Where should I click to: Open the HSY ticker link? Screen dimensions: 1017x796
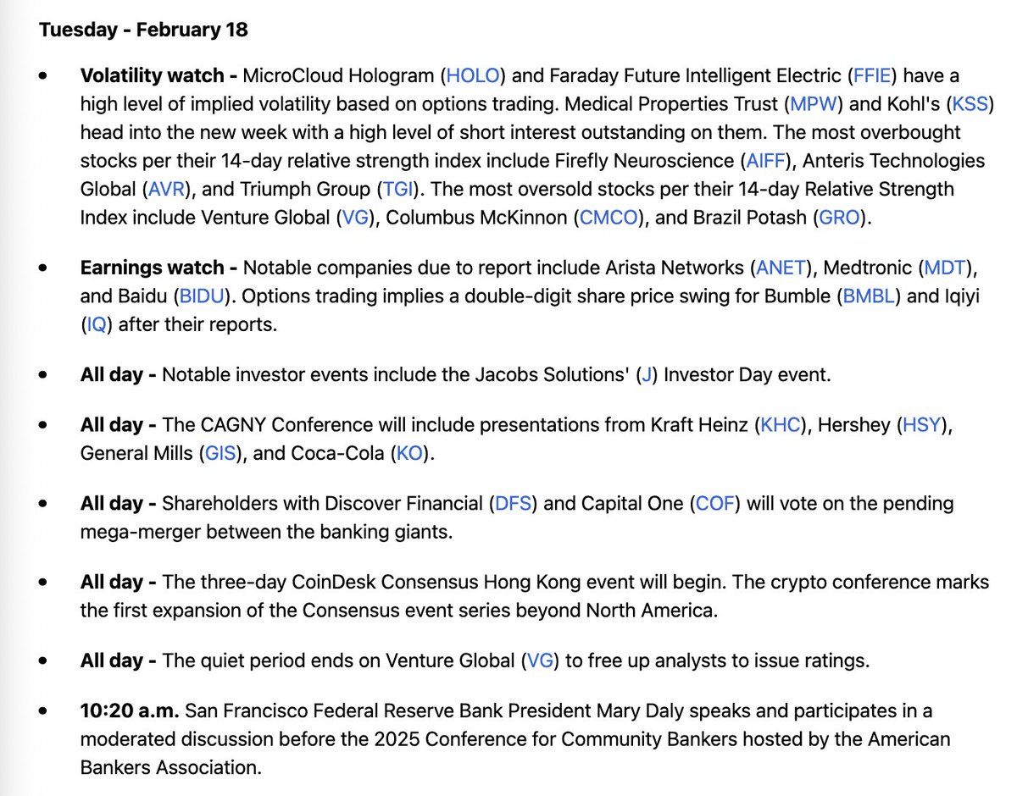(922, 425)
